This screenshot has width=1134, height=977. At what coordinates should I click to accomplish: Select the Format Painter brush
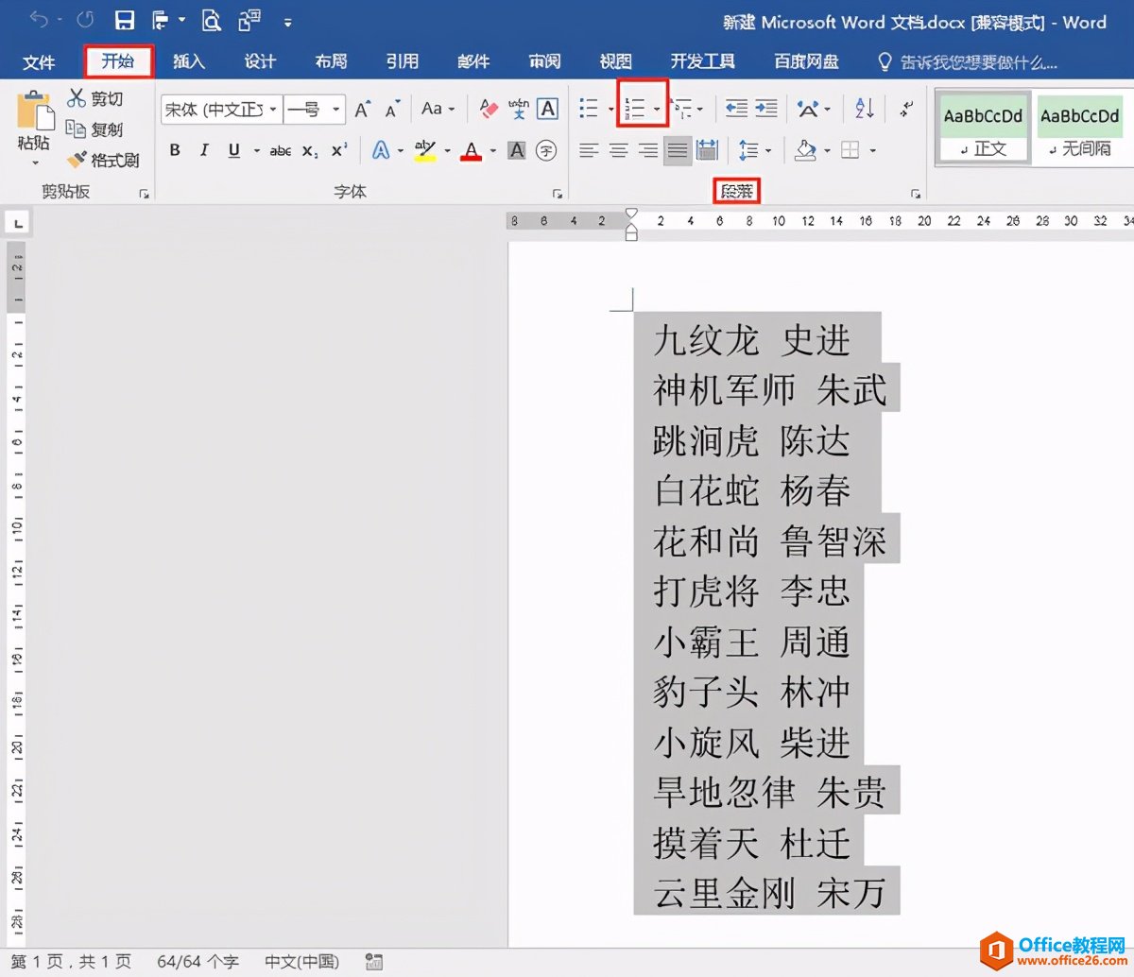click(77, 159)
